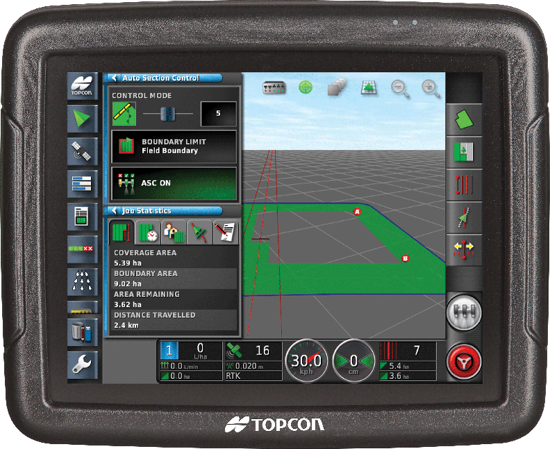Toggle the red steering wheel auto-steer engage
550x449 pixels.
464,361
